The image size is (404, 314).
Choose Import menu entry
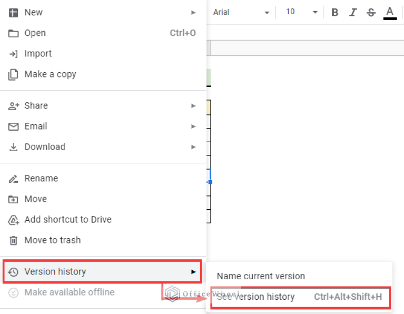point(38,53)
